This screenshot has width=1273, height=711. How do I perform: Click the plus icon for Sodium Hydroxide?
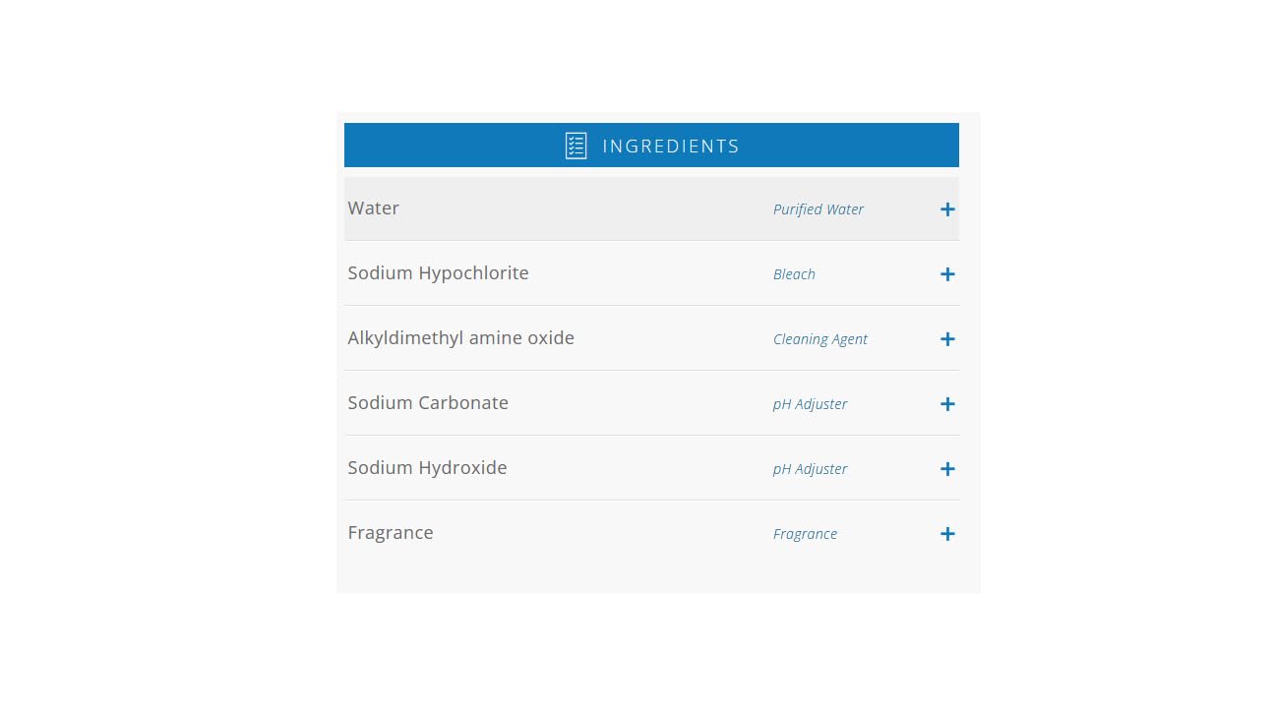click(947, 469)
